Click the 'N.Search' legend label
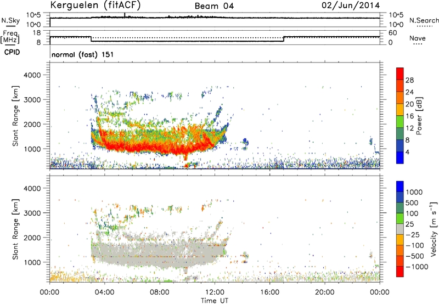Viewport: 439px width, 304px height. pyautogui.click(x=424, y=20)
